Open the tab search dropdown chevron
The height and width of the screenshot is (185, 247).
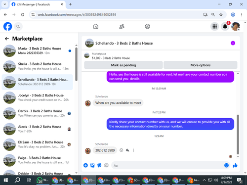5,4
